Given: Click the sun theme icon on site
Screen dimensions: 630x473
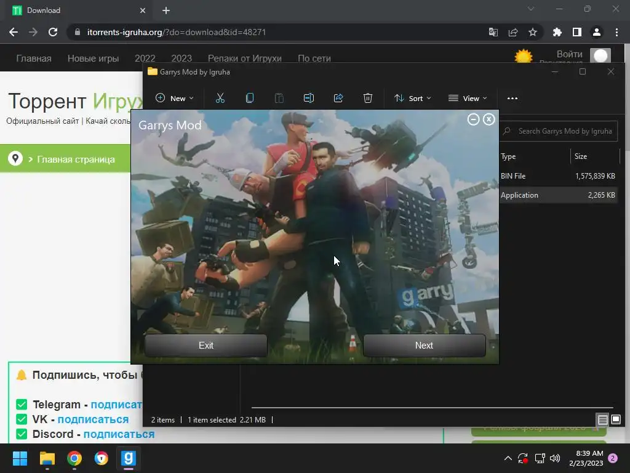Looking at the screenshot, I should pos(524,56).
